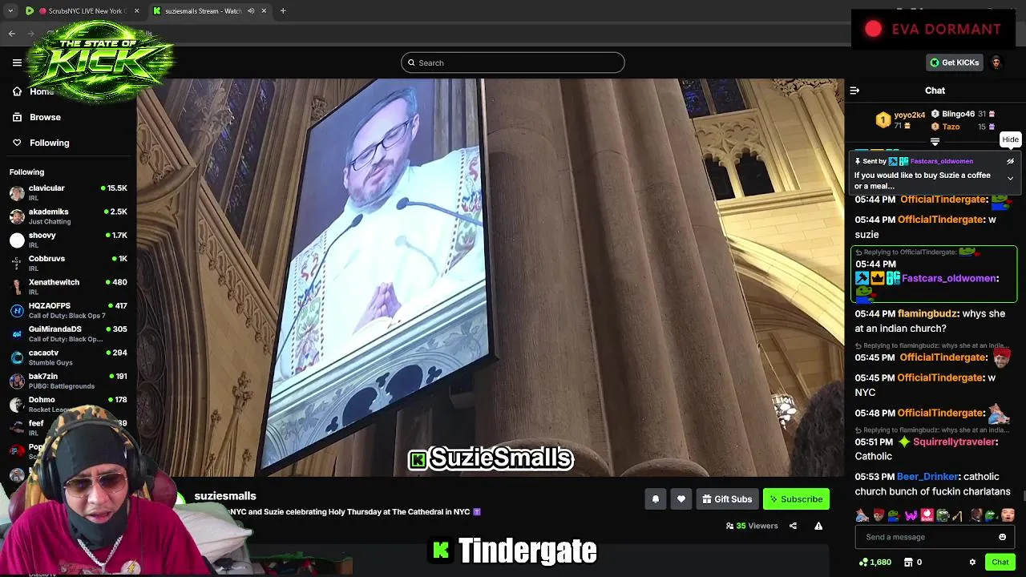This screenshot has height=577, width=1026.
Task: Click username OfficialTindergate saying w suzie
Action: [940, 220]
